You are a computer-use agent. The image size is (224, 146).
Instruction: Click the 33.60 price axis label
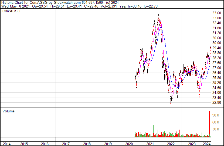[x=217, y=13]
